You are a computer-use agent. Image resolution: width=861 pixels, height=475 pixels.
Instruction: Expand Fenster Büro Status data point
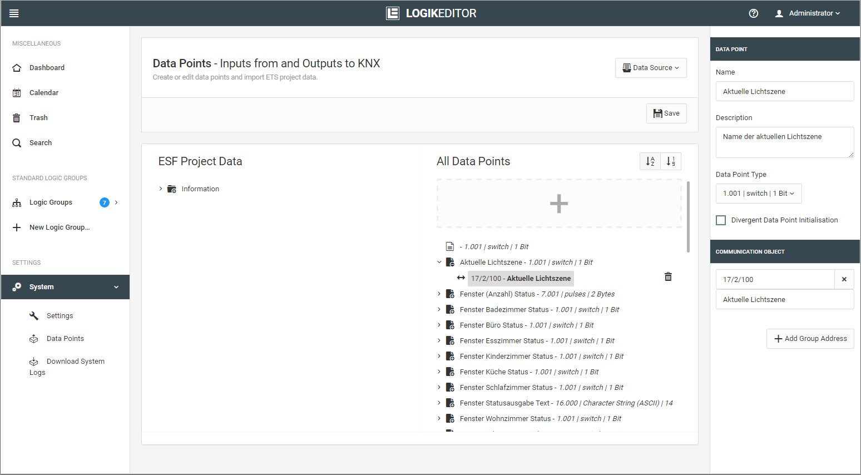439,325
